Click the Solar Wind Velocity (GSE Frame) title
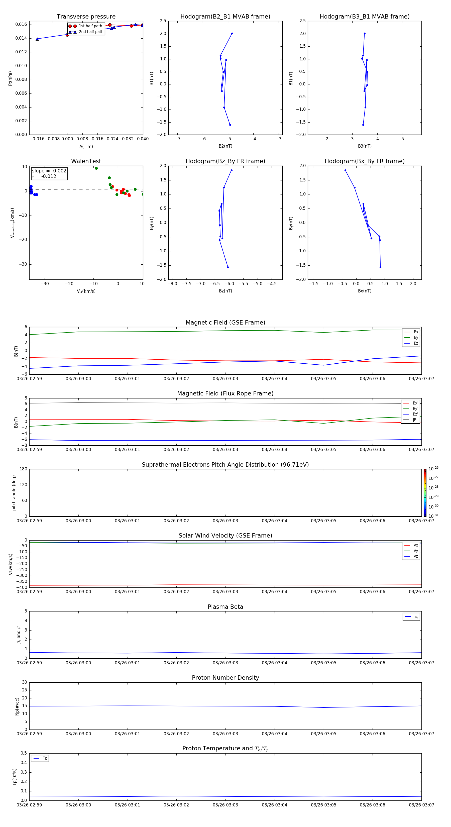This screenshot has height=827, width=451. [x=225, y=536]
